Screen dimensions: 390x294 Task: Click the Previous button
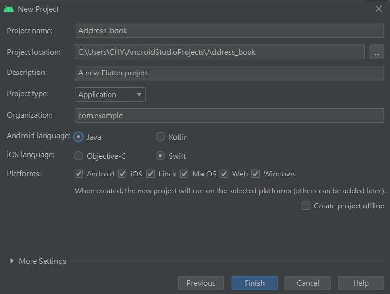pyautogui.click(x=201, y=283)
